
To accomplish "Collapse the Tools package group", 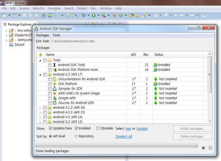I will (x=40, y=61).
